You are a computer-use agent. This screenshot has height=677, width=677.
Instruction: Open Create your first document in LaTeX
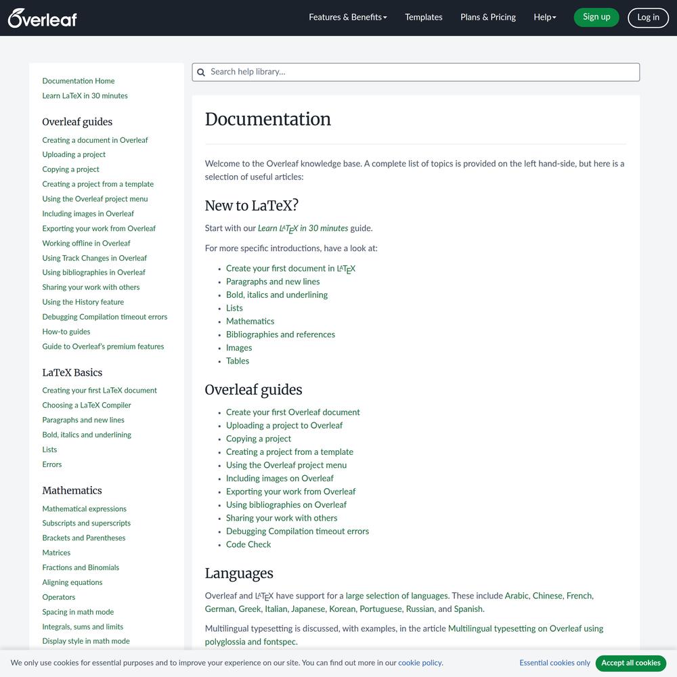tap(290, 269)
